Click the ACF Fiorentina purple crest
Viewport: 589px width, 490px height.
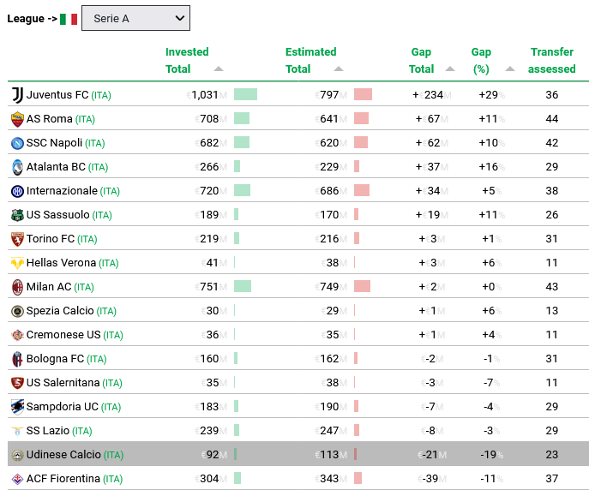coord(17,479)
